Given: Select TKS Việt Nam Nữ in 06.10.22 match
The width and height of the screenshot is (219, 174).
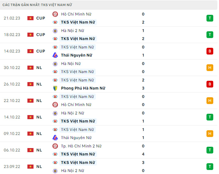Looking at the screenshot, I should pos(78,154).
